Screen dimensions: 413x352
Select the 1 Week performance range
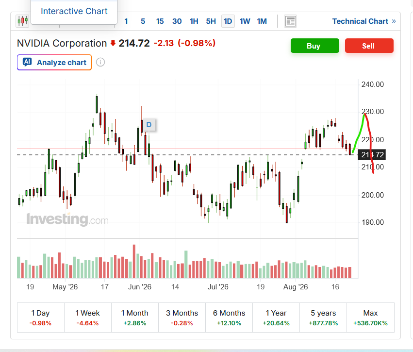point(88,318)
